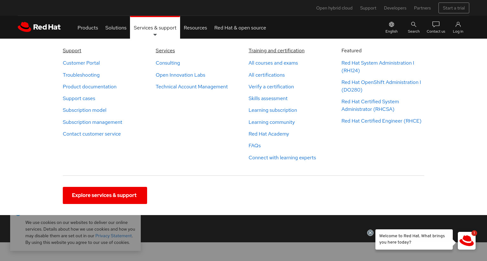The width and height of the screenshot is (487, 261).
Task: Open Consulting link
Action: point(168,63)
